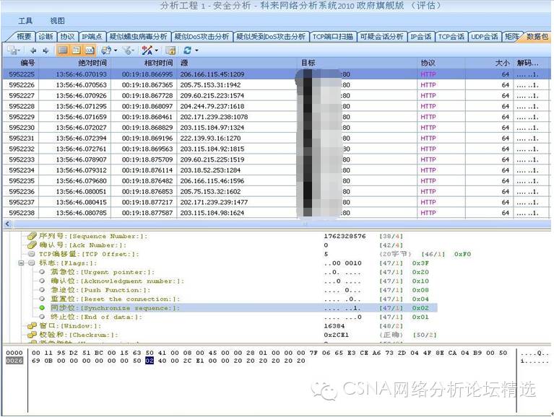Viewport: 554px width, 417px height.
Task: Click the Synchronize sequence flag indicator
Action: [43, 308]
